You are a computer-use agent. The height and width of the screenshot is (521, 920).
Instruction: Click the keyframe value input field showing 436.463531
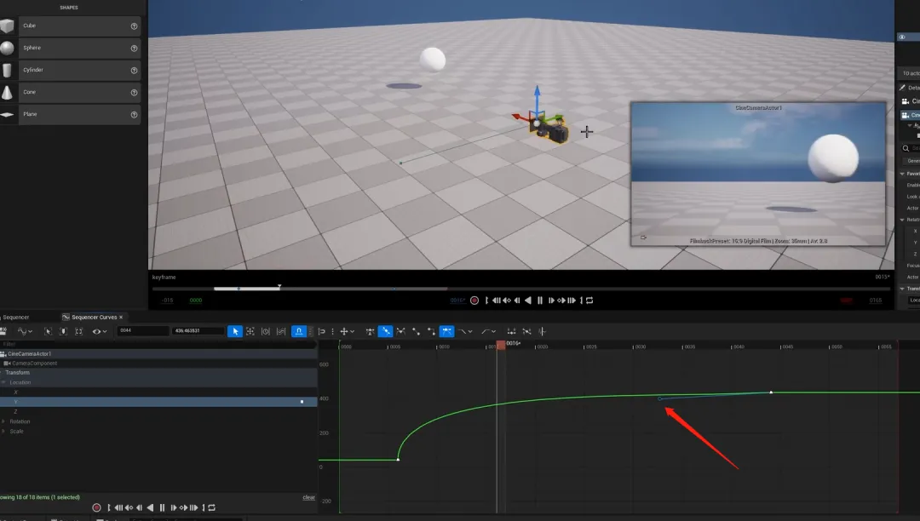pyautogui.click(x=196, y=331)
